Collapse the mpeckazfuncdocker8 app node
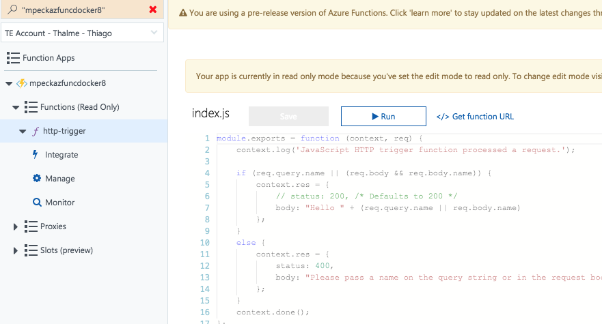 click(x=9, y=83)
